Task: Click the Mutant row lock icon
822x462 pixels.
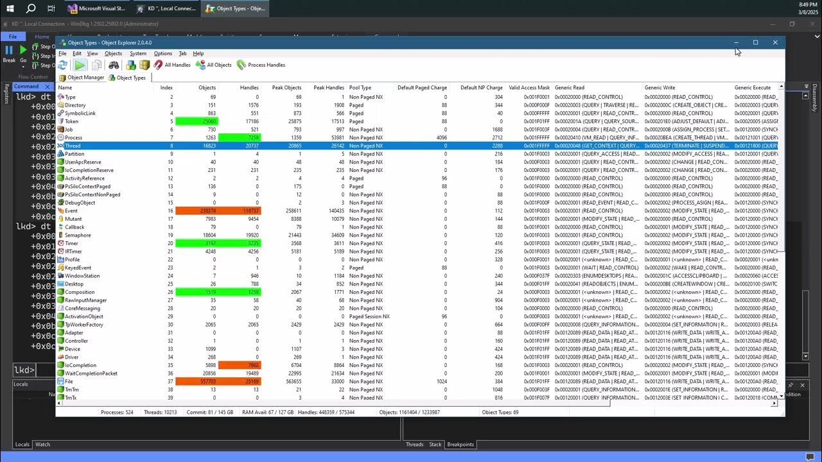Action: 61,219
